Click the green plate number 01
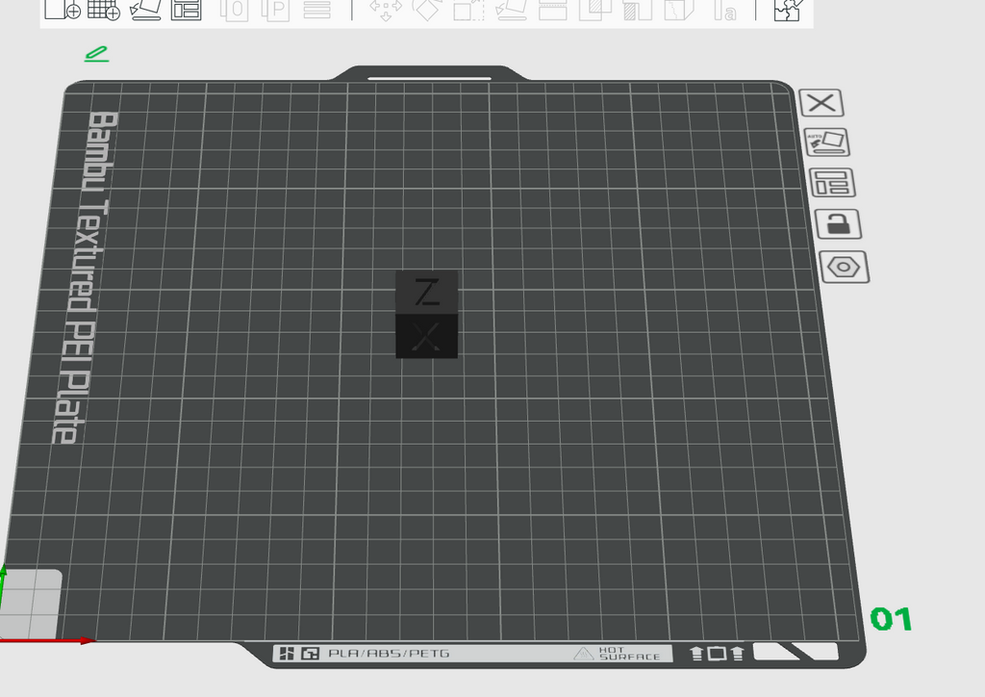 pos(891,619)
